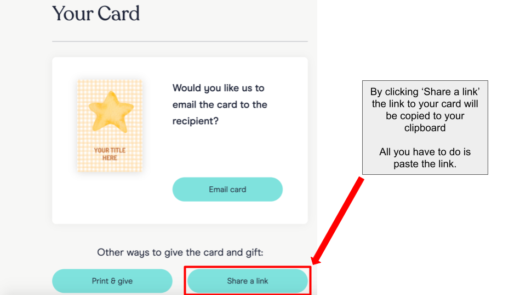Click the gingham pattern above the star
The height and width of the screenshot is (295, 526).
[110, 85]
